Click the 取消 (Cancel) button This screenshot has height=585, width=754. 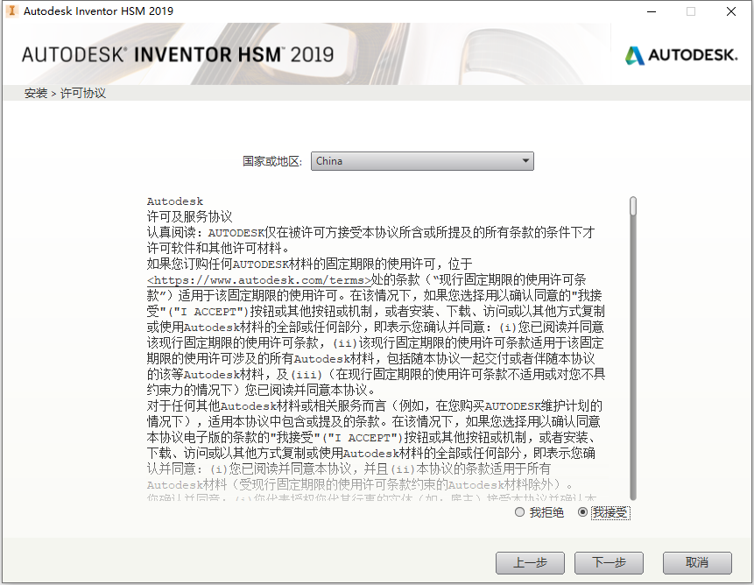point(697,562)
